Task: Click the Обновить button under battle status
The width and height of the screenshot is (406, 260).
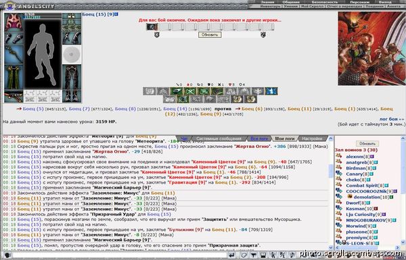Action: 210,35
